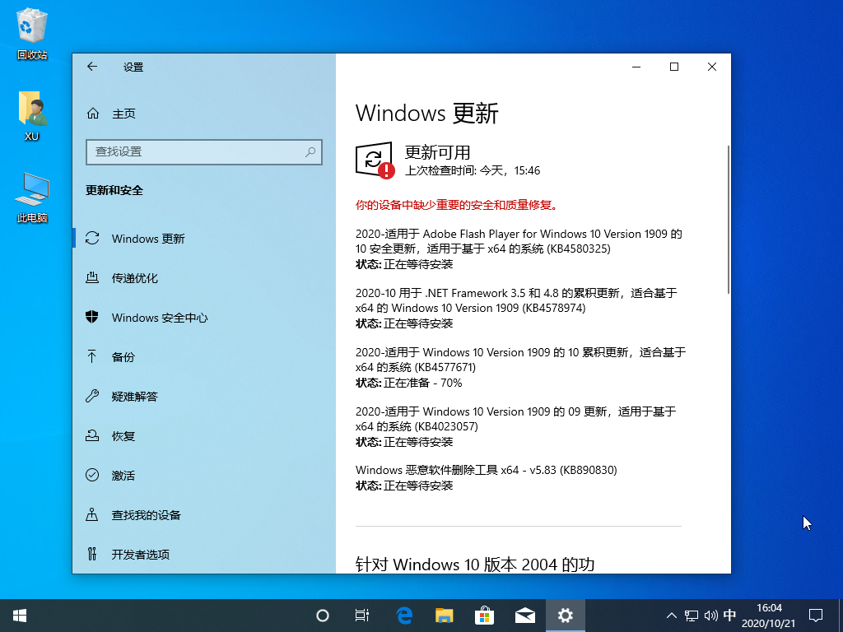Click the back arrow in Settings

[x=92, y=67]
